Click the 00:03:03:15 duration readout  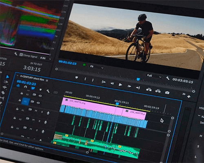(x=183, y=81)
